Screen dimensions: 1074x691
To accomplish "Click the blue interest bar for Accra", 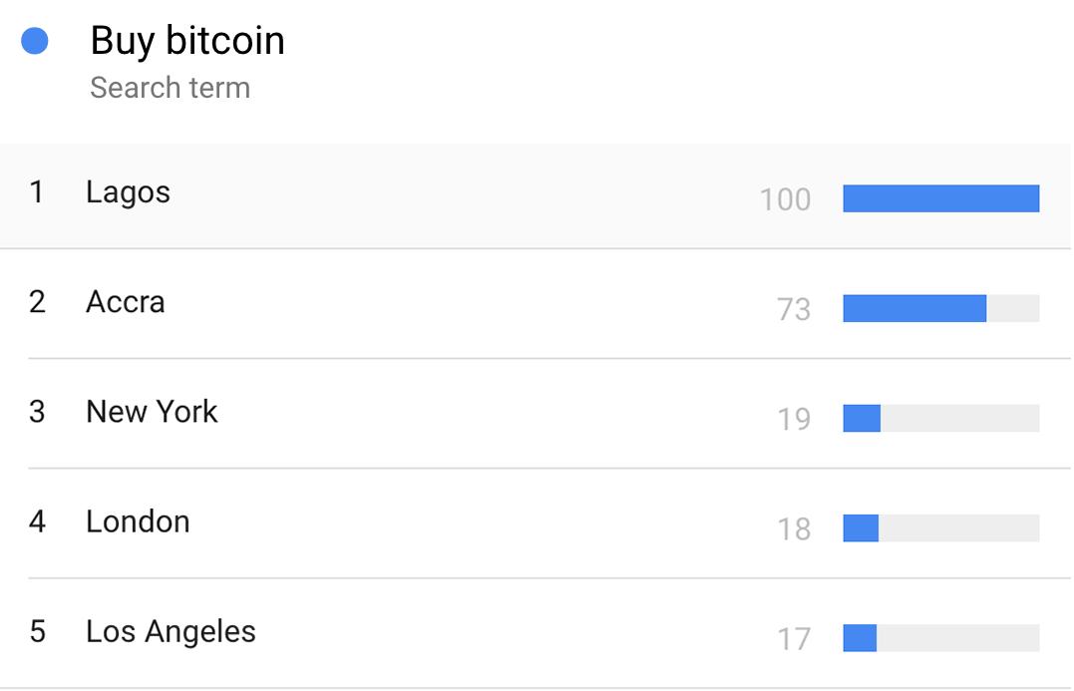I will tap(914, 308).
